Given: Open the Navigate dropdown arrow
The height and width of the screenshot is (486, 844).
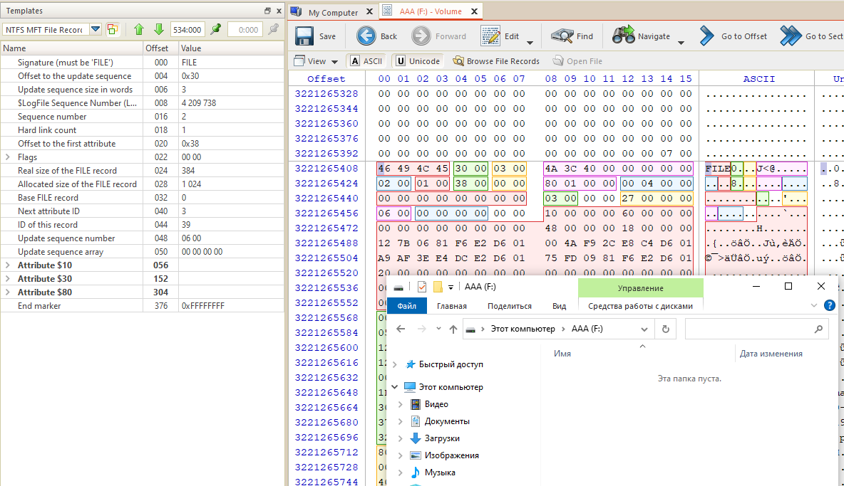Looking at the screenshot, I should [x=681, y=42].
